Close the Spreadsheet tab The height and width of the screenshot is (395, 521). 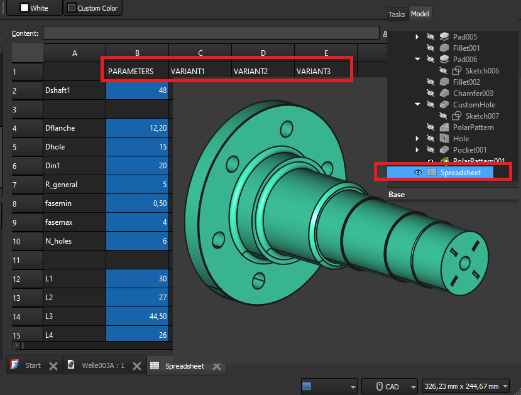pos(217,367)
